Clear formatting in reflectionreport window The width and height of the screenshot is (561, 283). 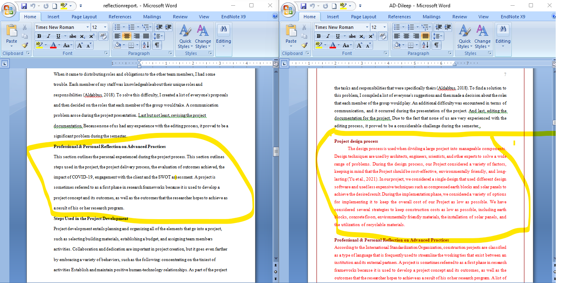point(103,36)
